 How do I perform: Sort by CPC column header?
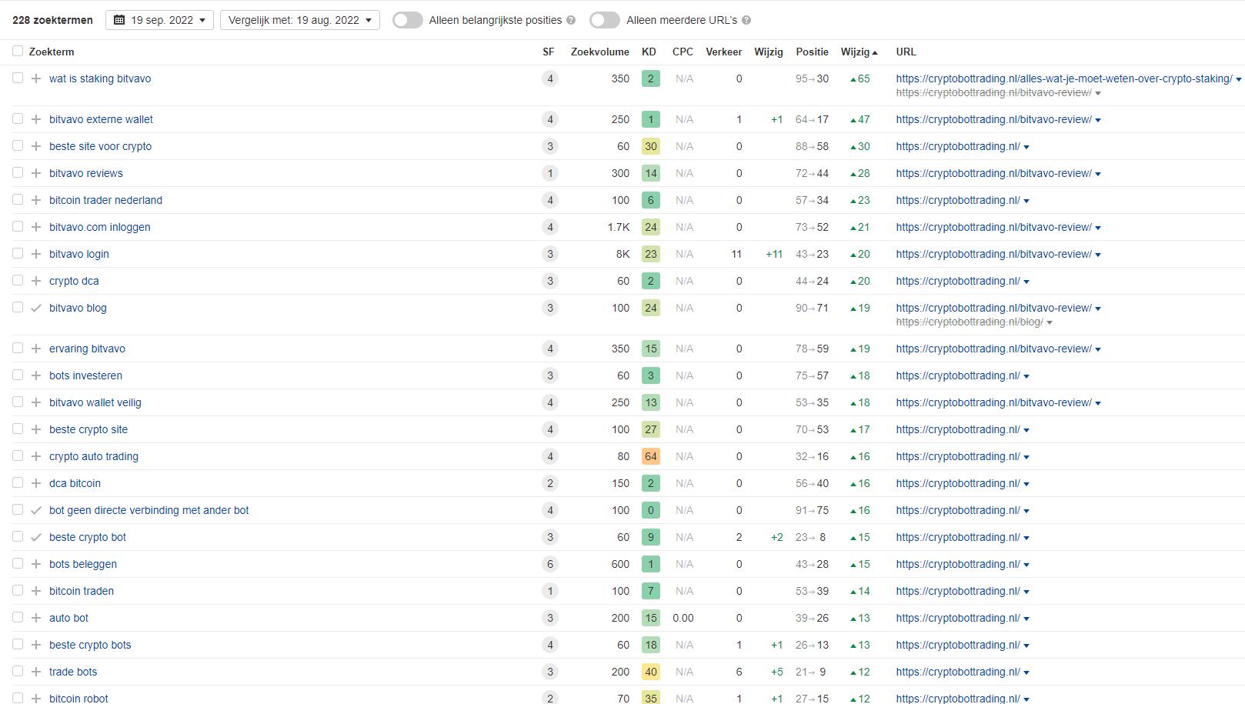point(683,52)
